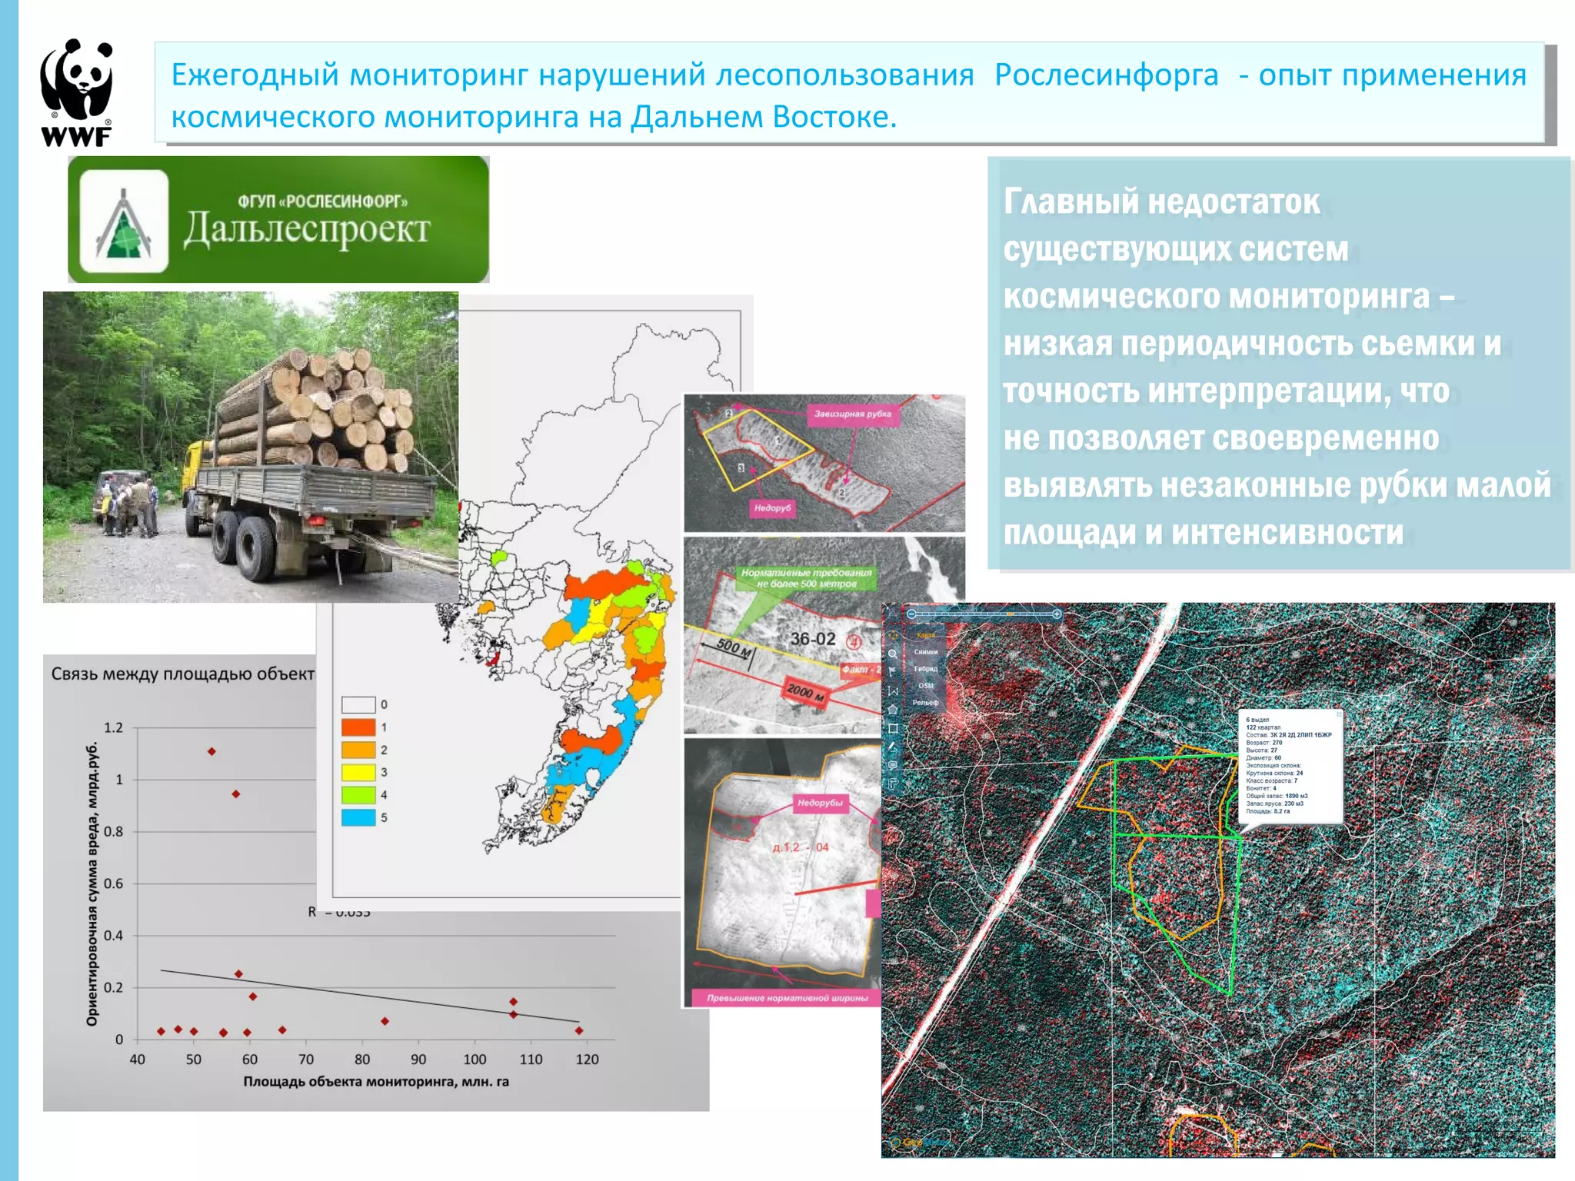Switch map layer to Гибрид
Viewport: 1575px width, 1181px height.
(926, 669)
